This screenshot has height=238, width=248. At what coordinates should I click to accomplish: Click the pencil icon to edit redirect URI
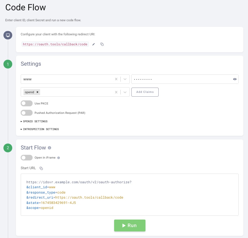pyautogui.click(x=94, y=44)
